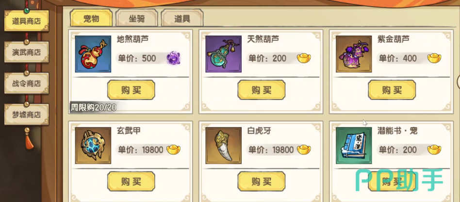Open the 道具商店 shop sign
The height and width of the screenshot is (202, 460).
point(26,21)
